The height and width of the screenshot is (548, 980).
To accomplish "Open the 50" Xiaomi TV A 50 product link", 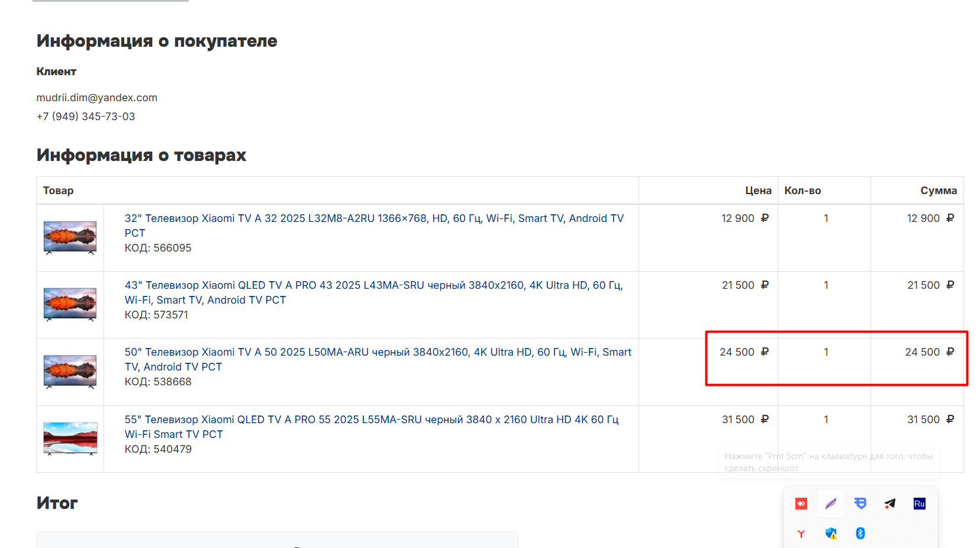I will tap(378, 359).
